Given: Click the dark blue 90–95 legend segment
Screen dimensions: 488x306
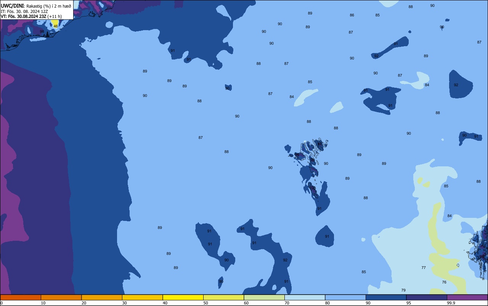Looking at the screenshot, I should click(x=386, y=297).
